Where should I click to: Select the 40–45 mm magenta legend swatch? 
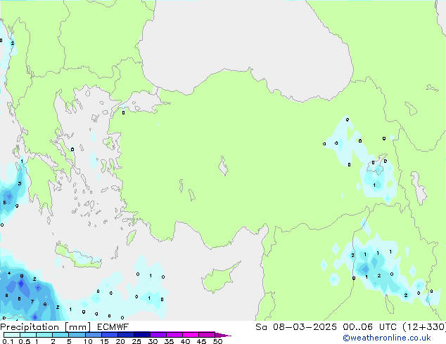(191, 335)
